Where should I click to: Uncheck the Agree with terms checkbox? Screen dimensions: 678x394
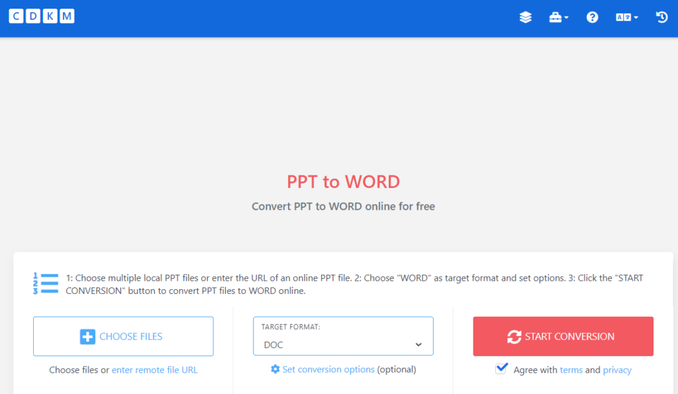pos(502,368)
